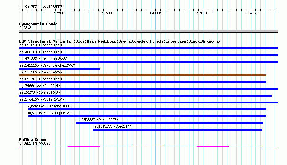This screenshot has height=165, width=287.
Task: Click the 17590k ruler tick label
Action: coord(108,13)
